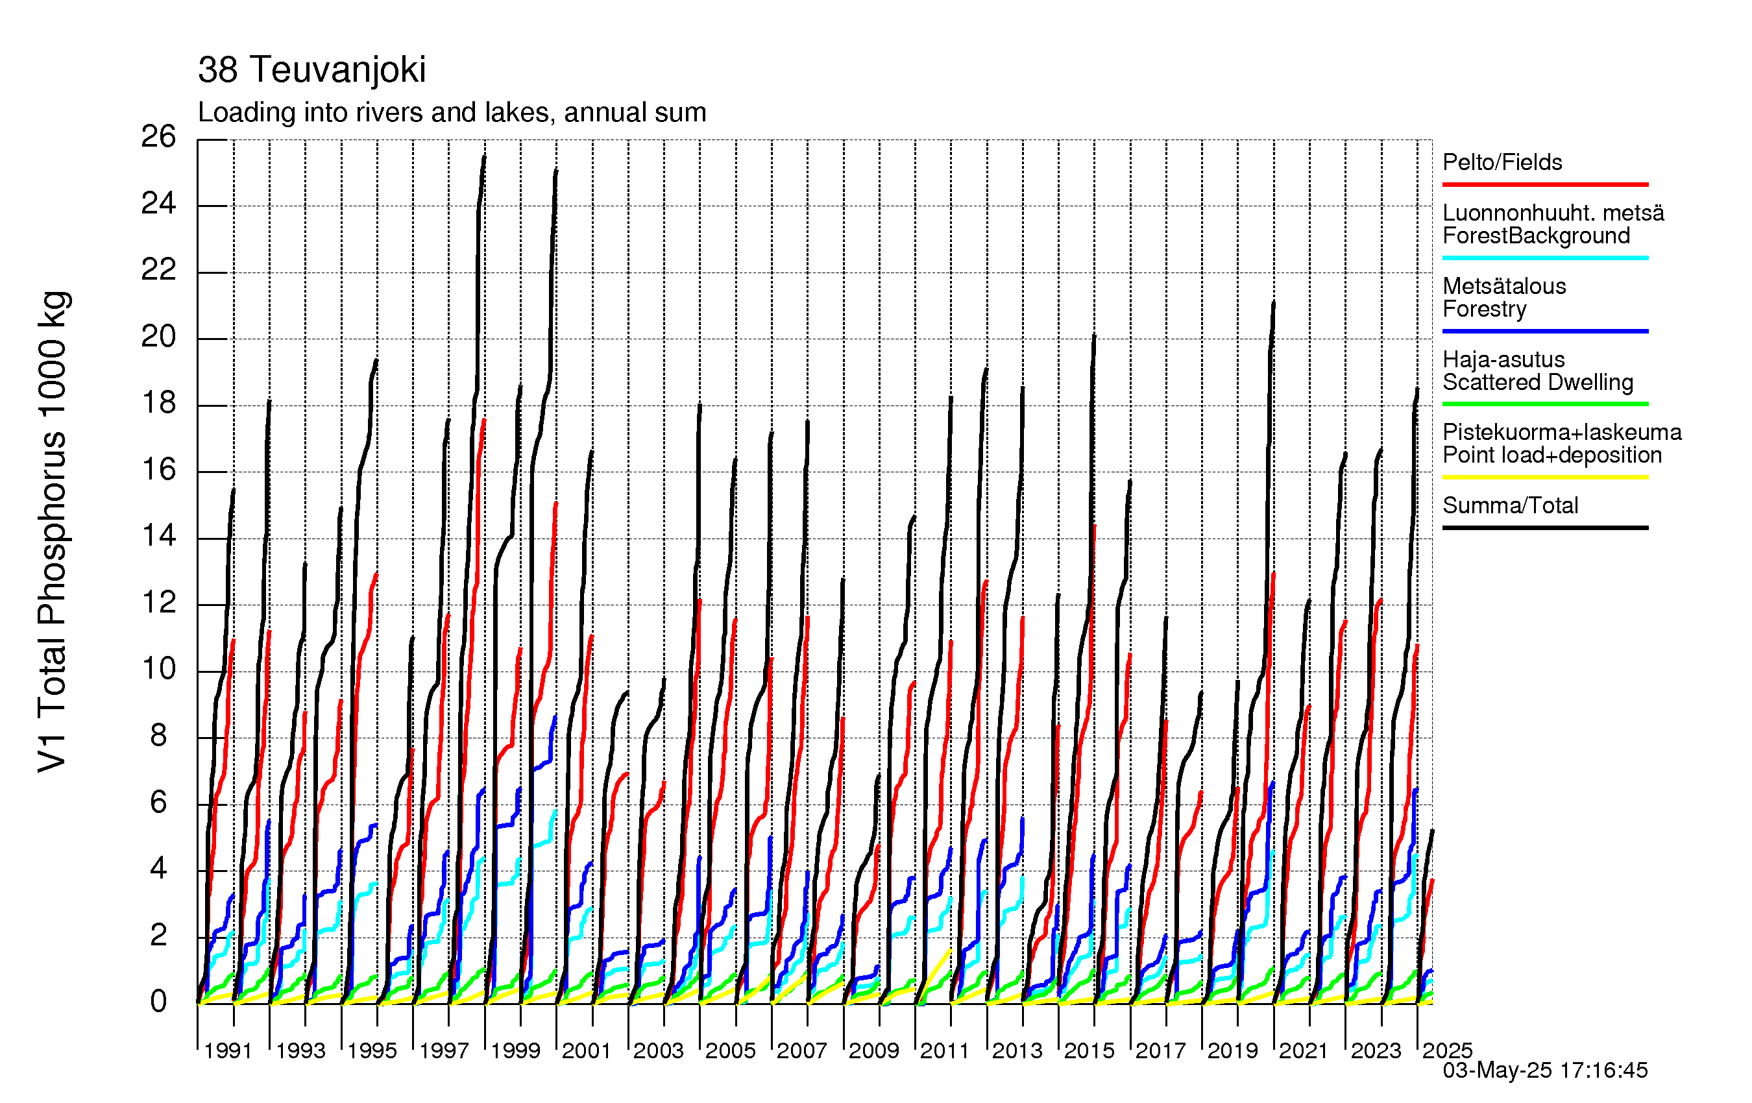Viewport: 1752px width, 1103px height.
Task: Click the 'Summa/Total' legend label
Action: pos(1511,505)
